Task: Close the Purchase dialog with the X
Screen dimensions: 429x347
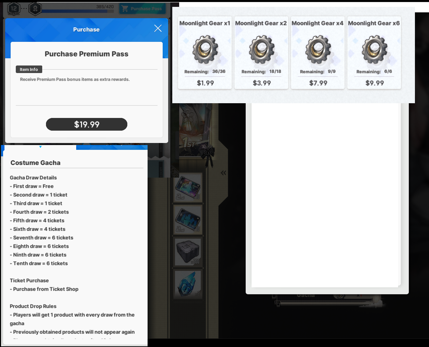Action: [x=158, y=28]
